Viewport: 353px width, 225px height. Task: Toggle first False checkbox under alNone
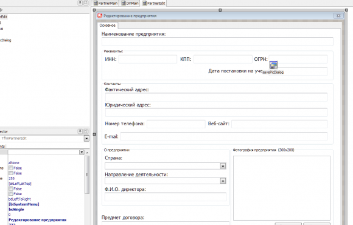pos(11,168)
